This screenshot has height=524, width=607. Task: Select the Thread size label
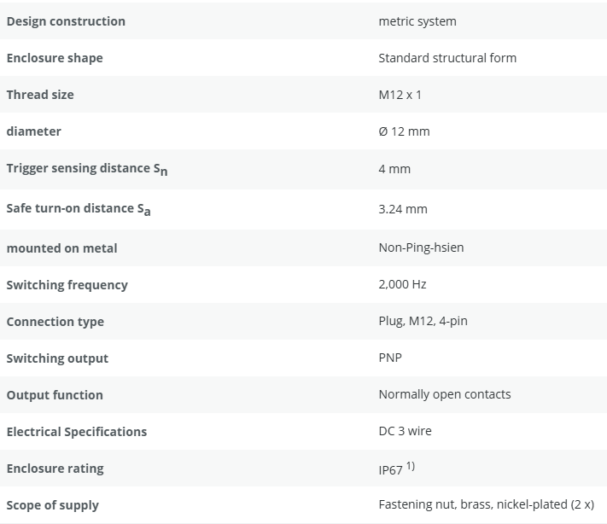point(40,95)
